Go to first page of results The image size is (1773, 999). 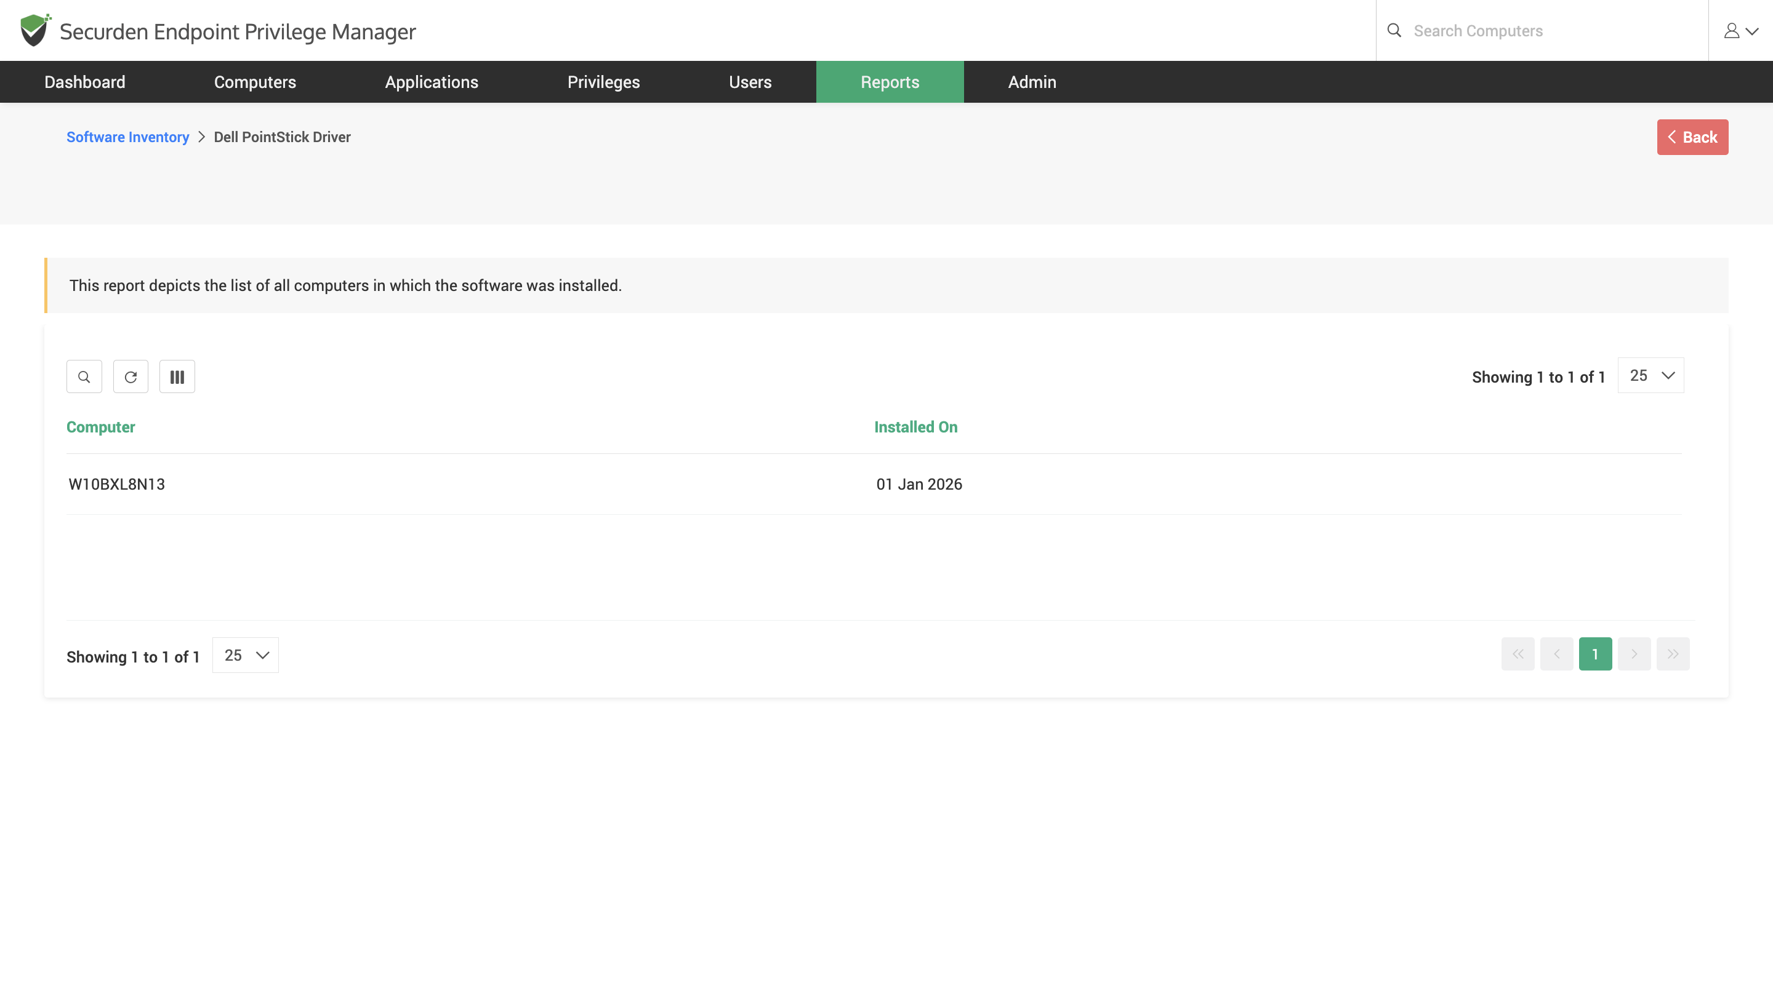tap(1518, 654)
